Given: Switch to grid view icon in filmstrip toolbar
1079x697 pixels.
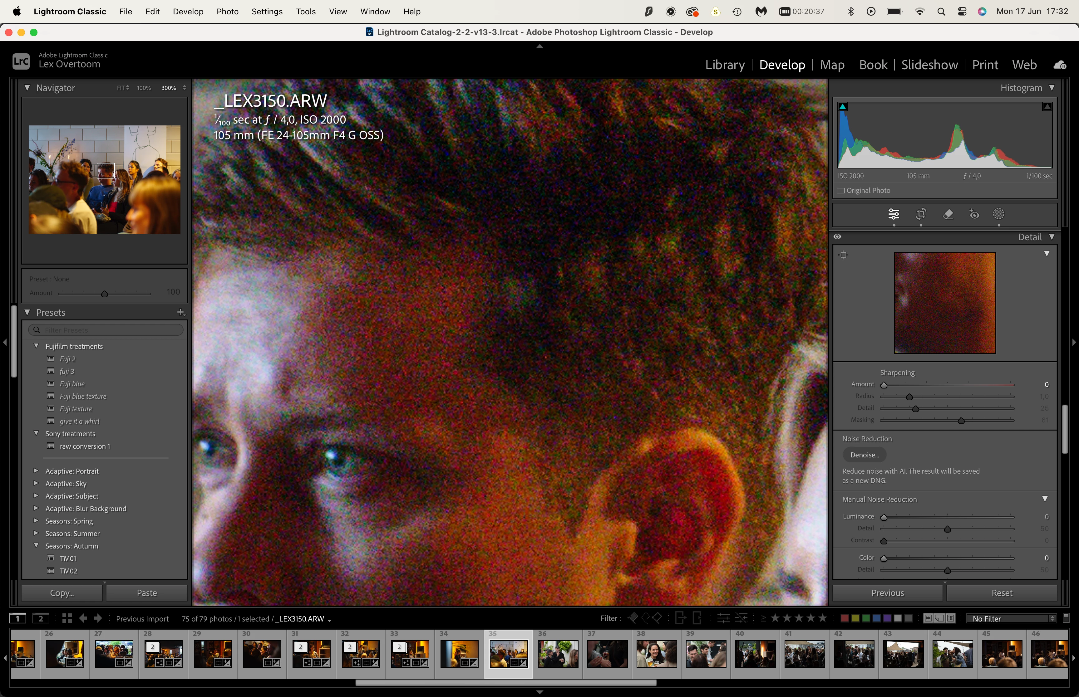Looking at the screenshot, I should 67,618.
